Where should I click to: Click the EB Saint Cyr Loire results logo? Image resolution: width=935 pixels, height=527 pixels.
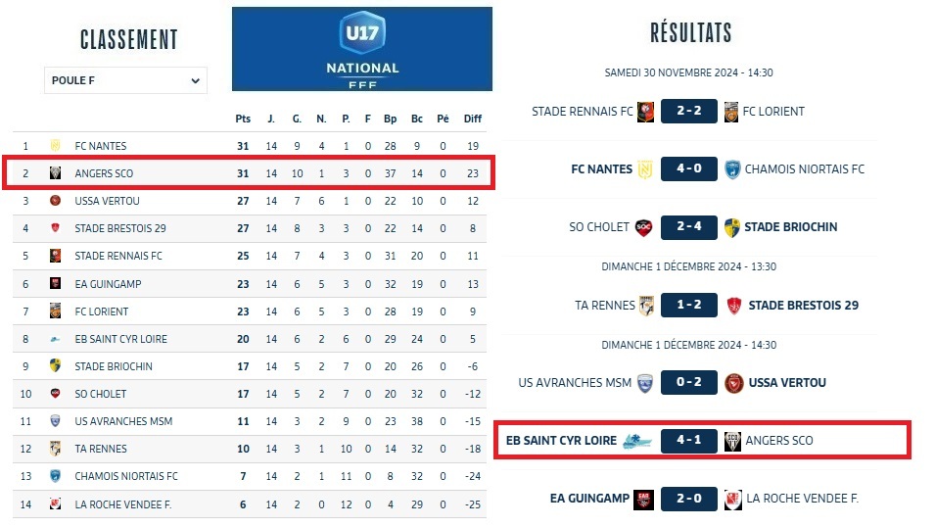pyautogui.click(x=637, y=441)
